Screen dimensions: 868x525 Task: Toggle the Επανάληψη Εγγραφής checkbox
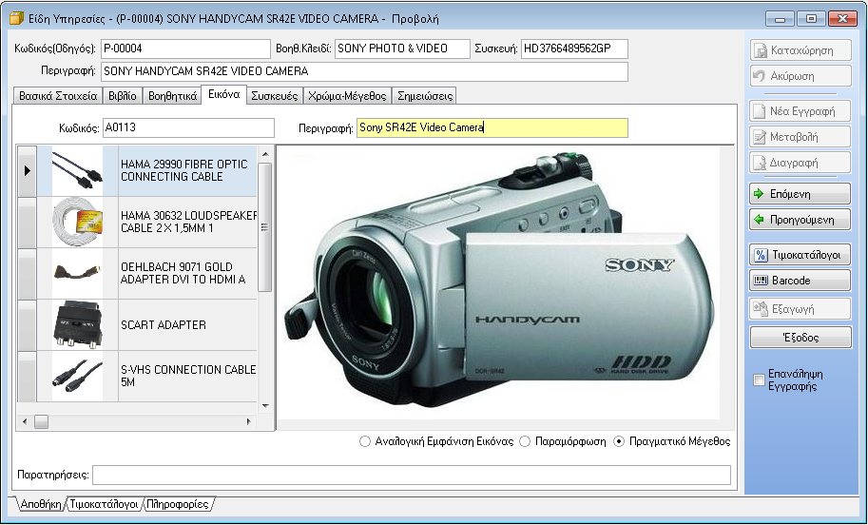tap(759, 379)
